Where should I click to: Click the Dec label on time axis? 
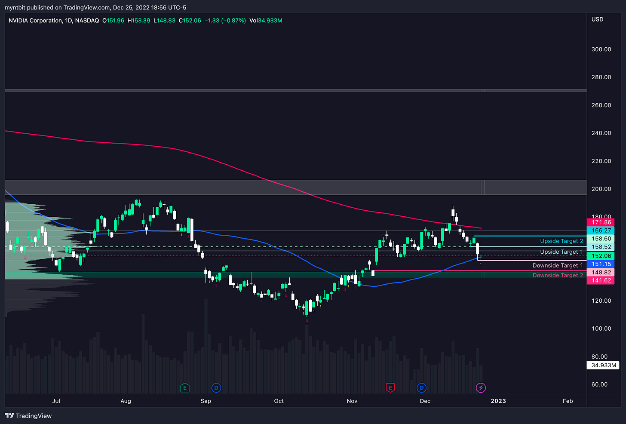425,401
